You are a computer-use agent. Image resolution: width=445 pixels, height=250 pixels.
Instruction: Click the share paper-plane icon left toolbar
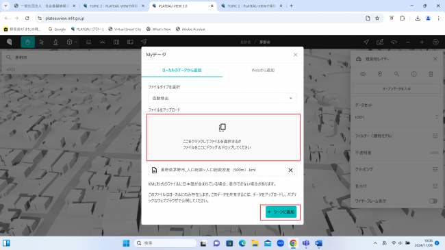(144, 42)
